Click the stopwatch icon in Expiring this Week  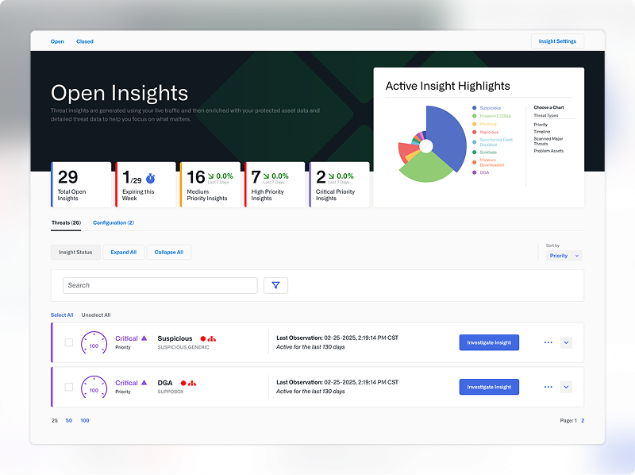tap(150, 179)
